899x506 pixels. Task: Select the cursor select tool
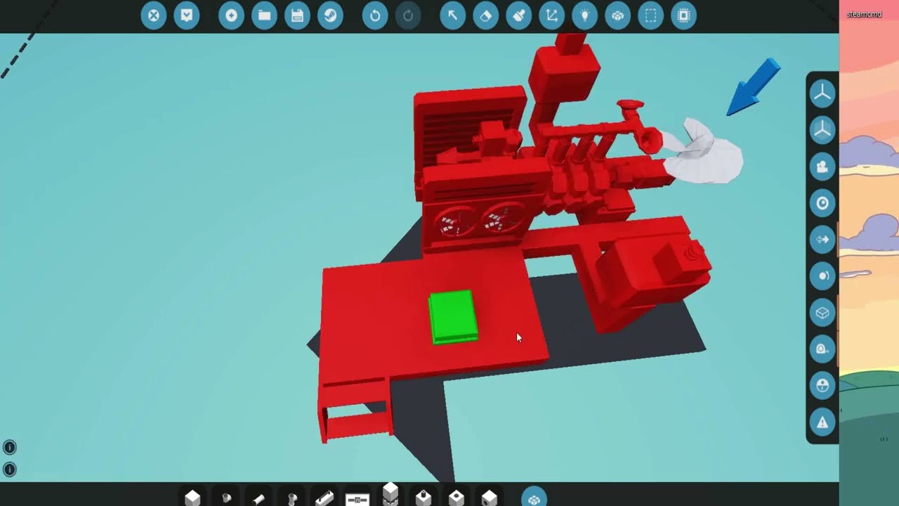[x=453, y=15]
